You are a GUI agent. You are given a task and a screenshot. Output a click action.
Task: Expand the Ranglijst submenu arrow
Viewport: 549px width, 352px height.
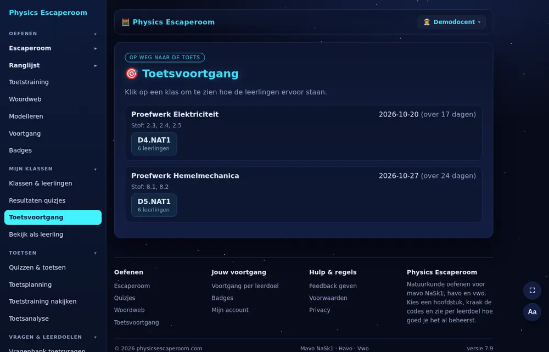pos(95,65)
